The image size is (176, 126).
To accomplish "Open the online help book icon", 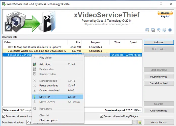I will (x=164, y=30).
